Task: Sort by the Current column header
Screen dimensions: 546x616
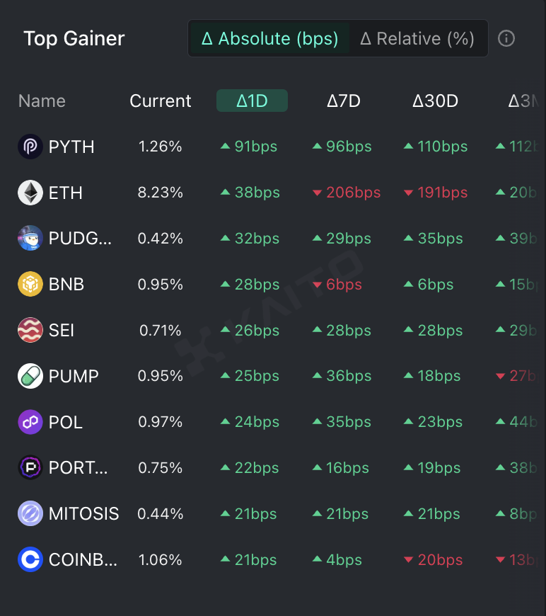Action: (161, 101)
